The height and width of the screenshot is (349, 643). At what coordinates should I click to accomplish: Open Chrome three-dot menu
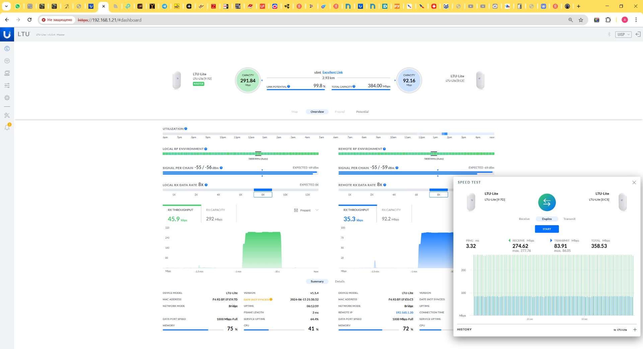tap(636, 20)
